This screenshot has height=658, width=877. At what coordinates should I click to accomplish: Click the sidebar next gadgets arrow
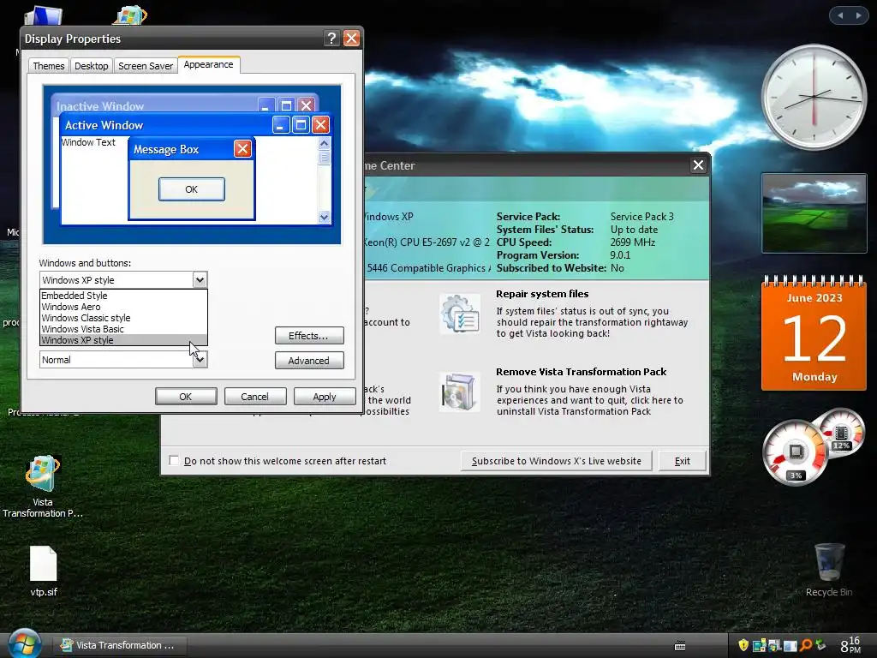pyautogui.click(x=858, y=15)
